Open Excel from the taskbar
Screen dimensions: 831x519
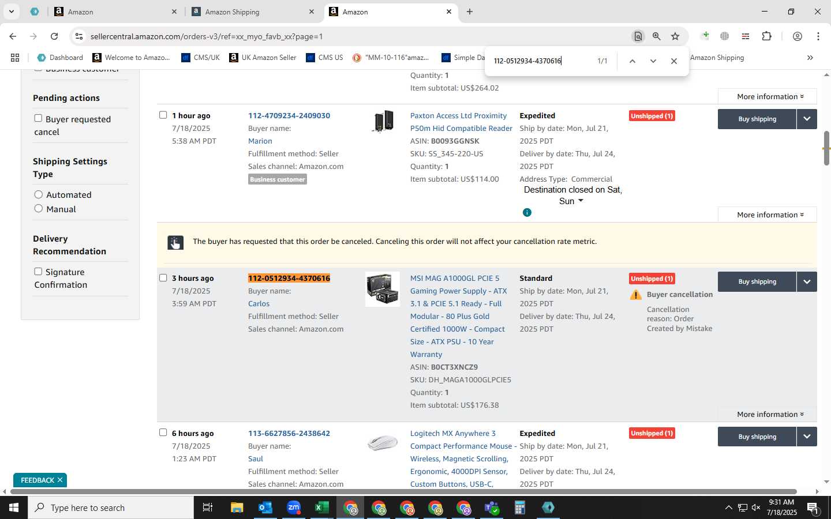click(322, 508)
